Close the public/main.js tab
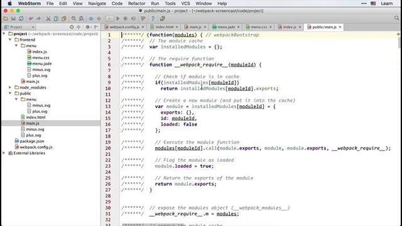Viewport: 402px width, 226px height. pos(340,27)
